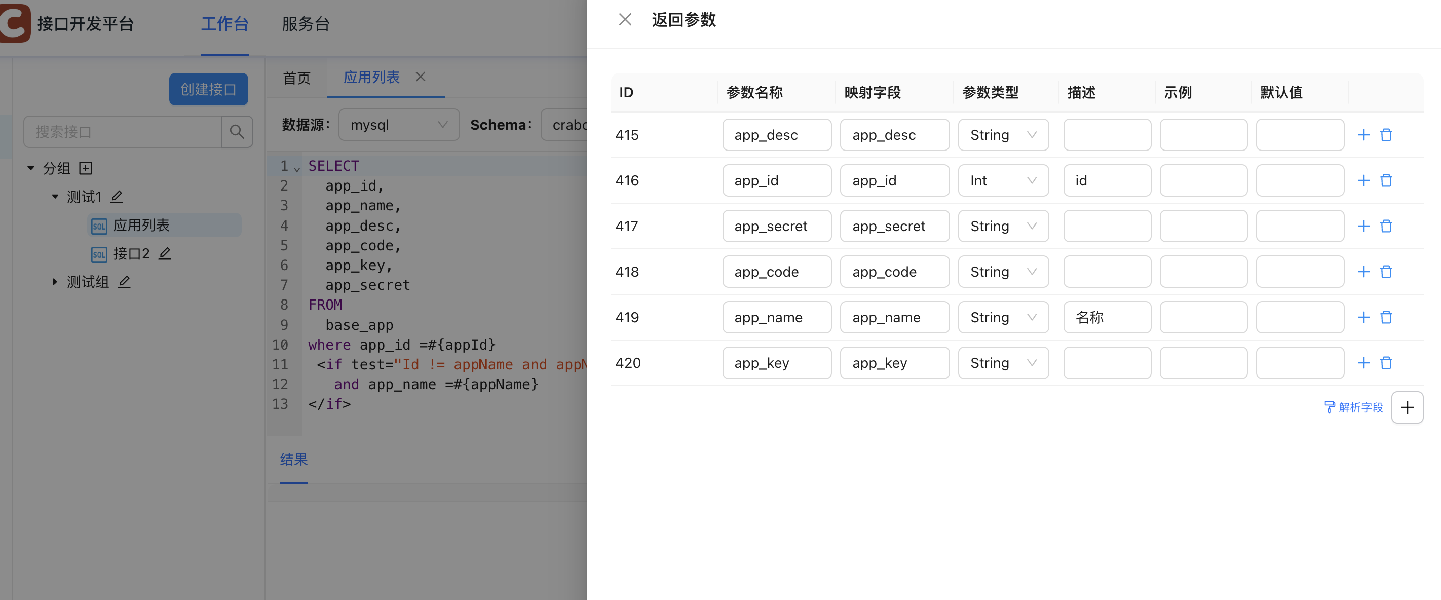Click the 创建接口 button
The image size is (1441, 600).
pos(208,89)
